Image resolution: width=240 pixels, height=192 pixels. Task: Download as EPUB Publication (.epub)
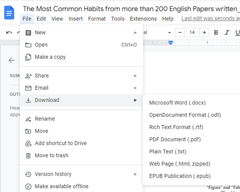tap(191, 176)
